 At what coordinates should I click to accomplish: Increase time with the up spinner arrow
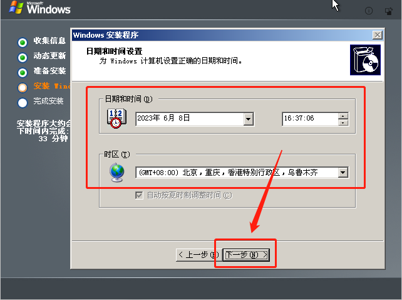[x=343, y=116]
